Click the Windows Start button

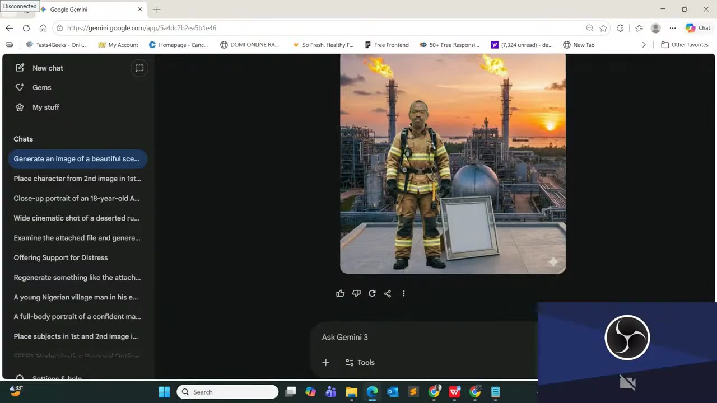pyautogui.click(x=164, y=392)
